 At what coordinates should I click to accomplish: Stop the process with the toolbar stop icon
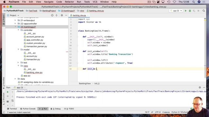198,11
